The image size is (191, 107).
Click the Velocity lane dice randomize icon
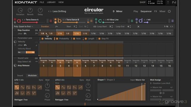[x=15, y=42]
